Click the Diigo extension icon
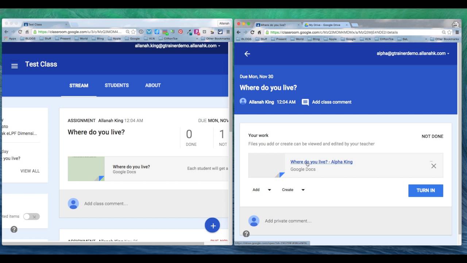 click(x=157, y=32)
